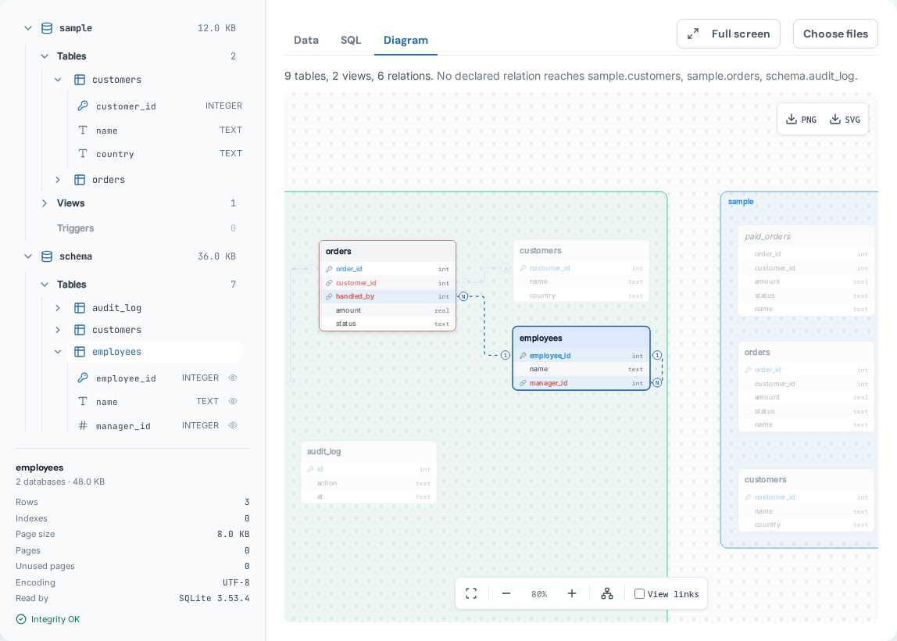Toggle visibility eye for manager_id column
The width and height of the screenshot is (897, 641).
[x=233, y=425]
